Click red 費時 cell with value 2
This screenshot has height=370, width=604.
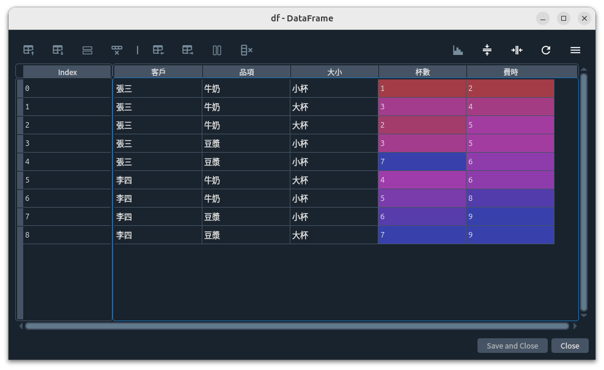pos(510,89)
